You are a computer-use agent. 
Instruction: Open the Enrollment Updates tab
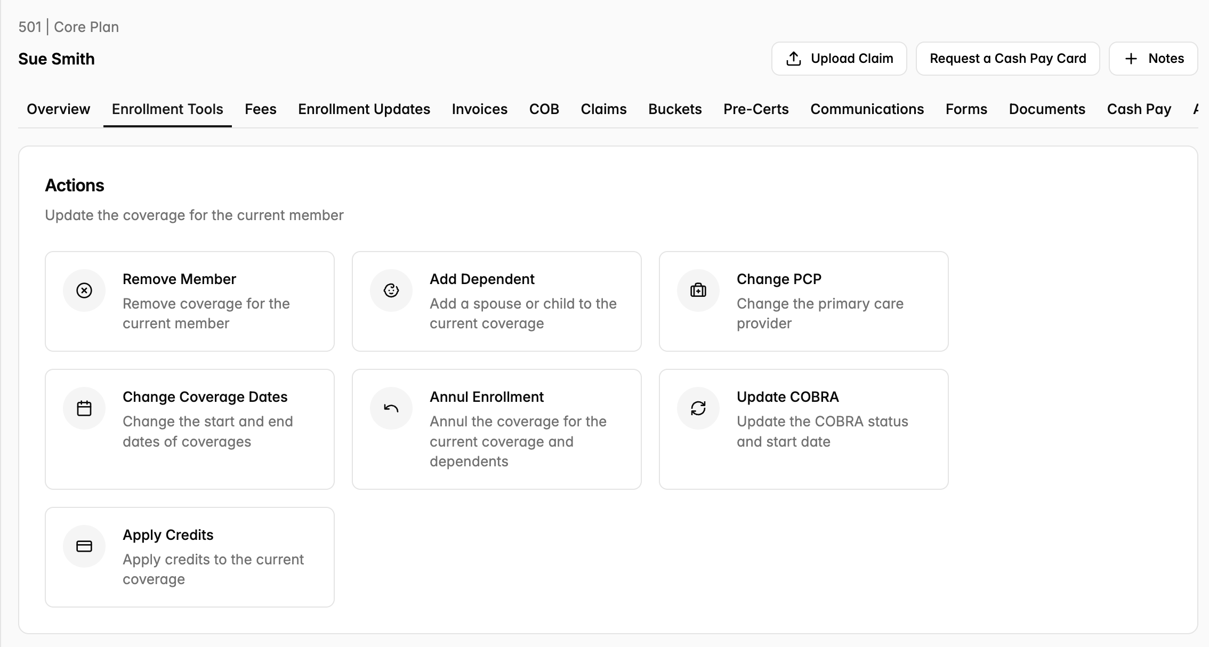[364, 109]
